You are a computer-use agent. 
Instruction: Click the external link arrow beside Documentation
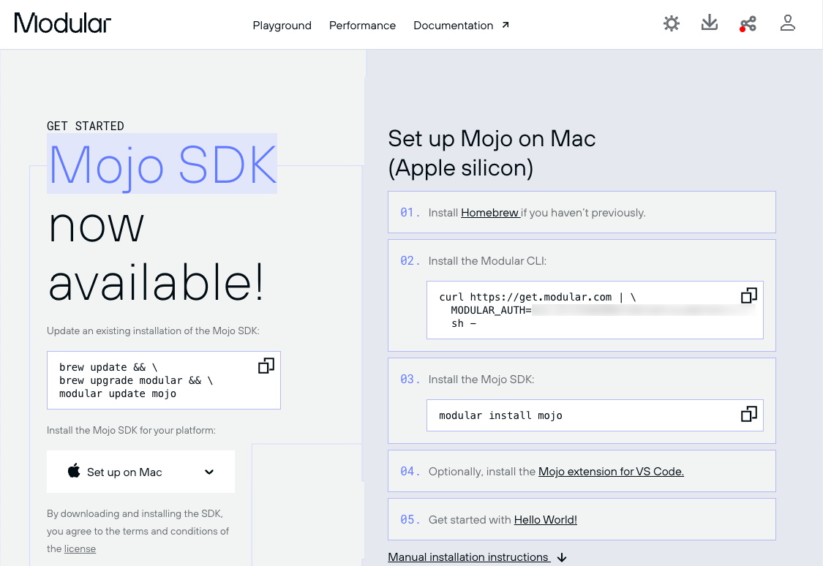pos(505,22)
